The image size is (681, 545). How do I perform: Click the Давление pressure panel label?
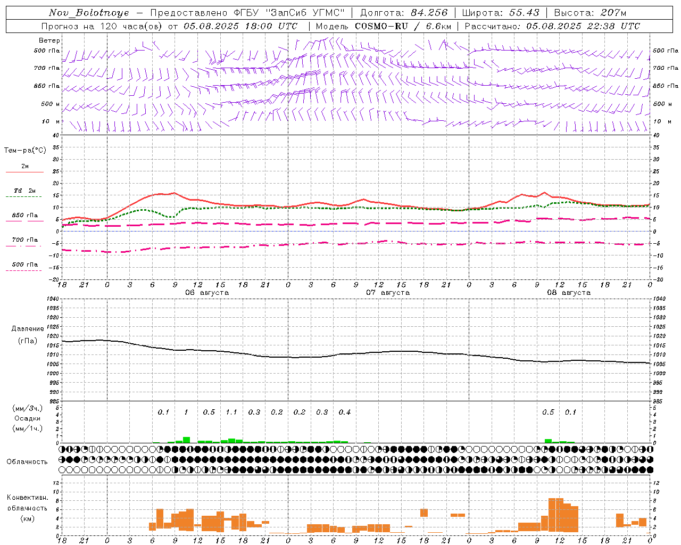tap(28, 329)
